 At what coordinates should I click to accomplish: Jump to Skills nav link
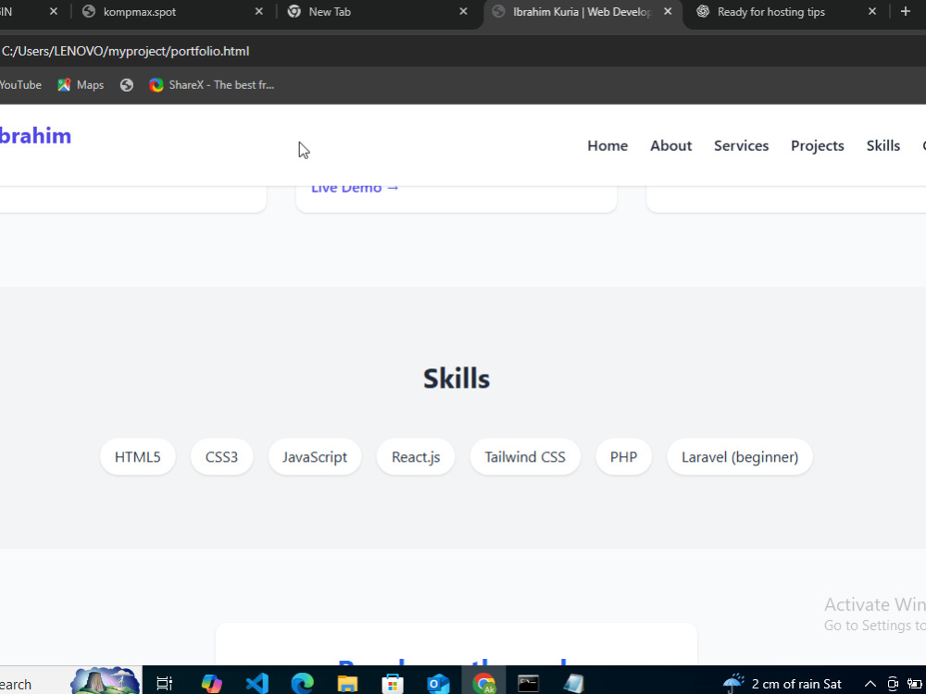click(x=882, y=146)
